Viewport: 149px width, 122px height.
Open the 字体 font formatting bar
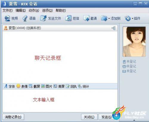coord(10,86)
